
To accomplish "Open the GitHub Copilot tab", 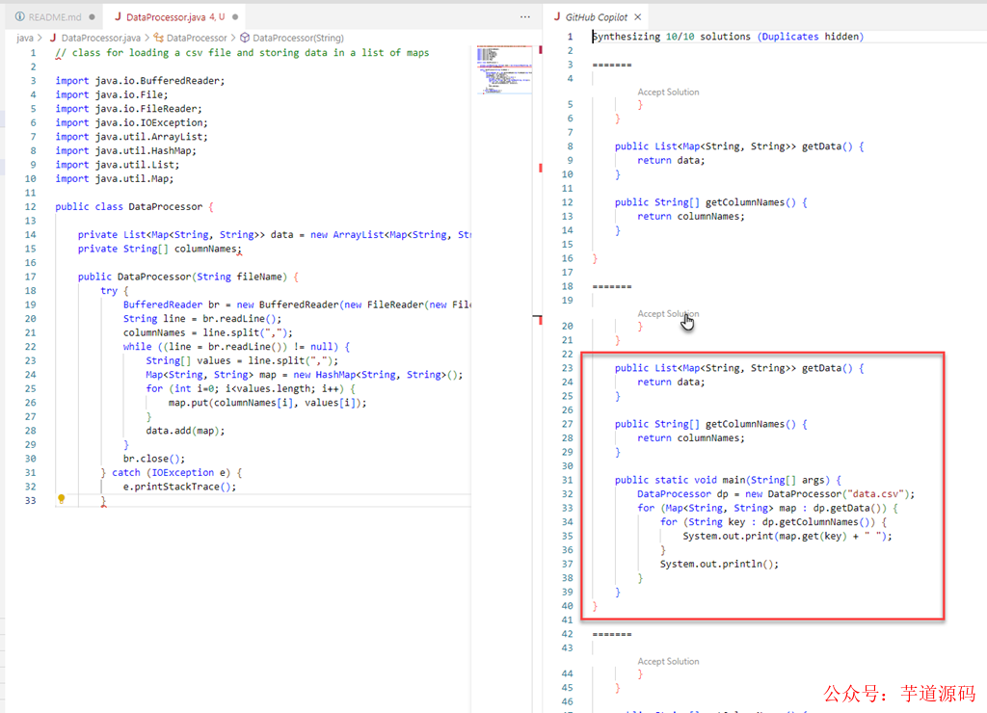I will (x=596, y=17).
